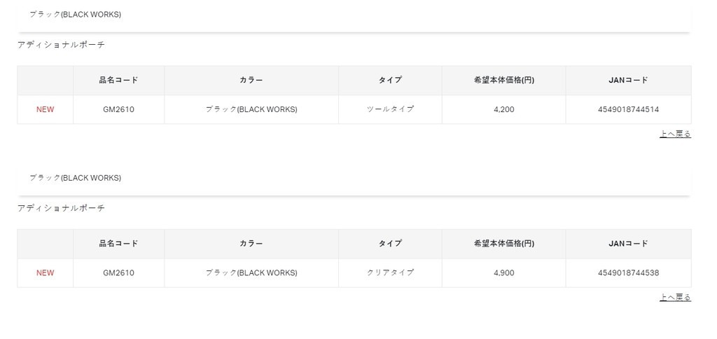Click the 品名コード header in the first table
The width and height of the screenshot is (717, 339).
click(x=118, y=80)
